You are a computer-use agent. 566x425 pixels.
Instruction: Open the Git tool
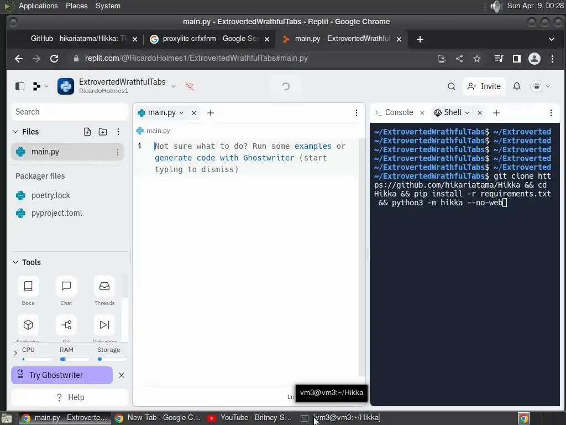[x=66, y=324]
